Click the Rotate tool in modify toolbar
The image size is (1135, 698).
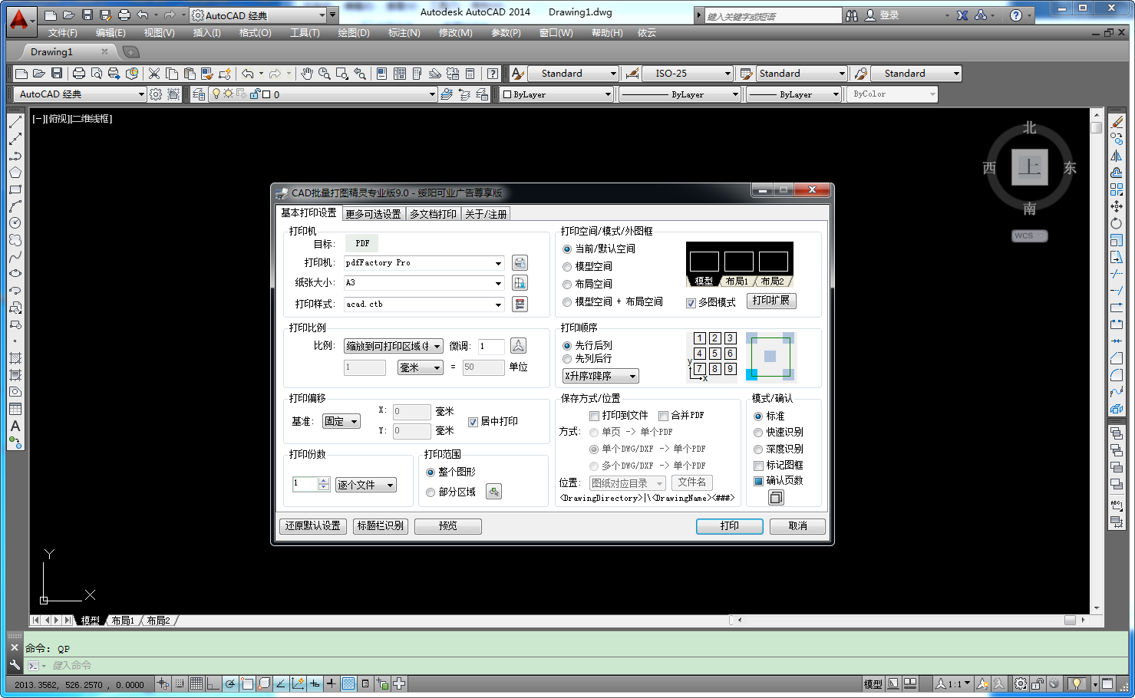(x=1117, y=223)
